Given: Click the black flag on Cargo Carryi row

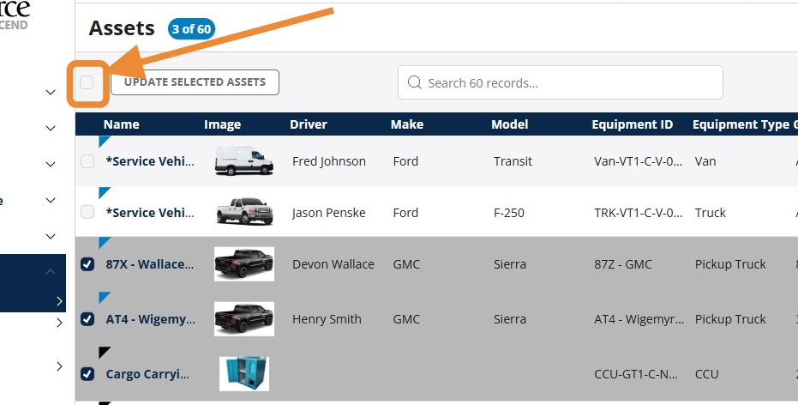Looking at the screenshot, I should pos(105,352).
